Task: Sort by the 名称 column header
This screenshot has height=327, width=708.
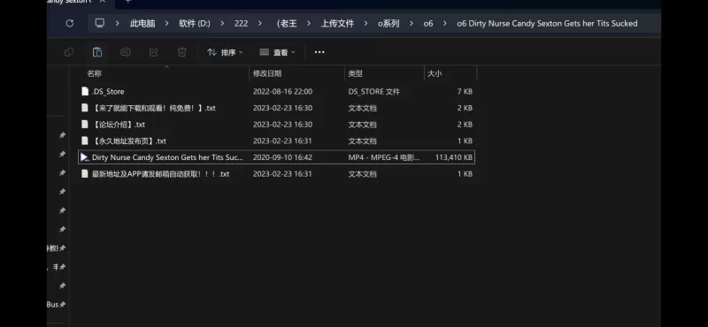Action: (95, 73)
